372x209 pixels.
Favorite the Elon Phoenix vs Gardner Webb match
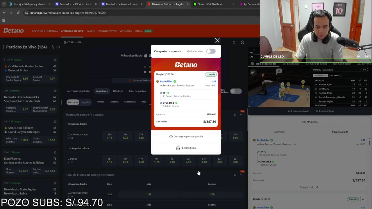[x=55, y=152]
